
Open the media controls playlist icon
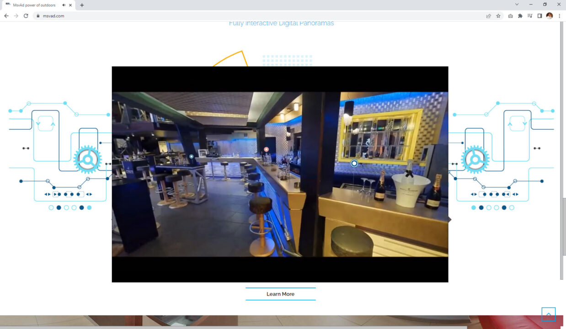tap(530, 16)
